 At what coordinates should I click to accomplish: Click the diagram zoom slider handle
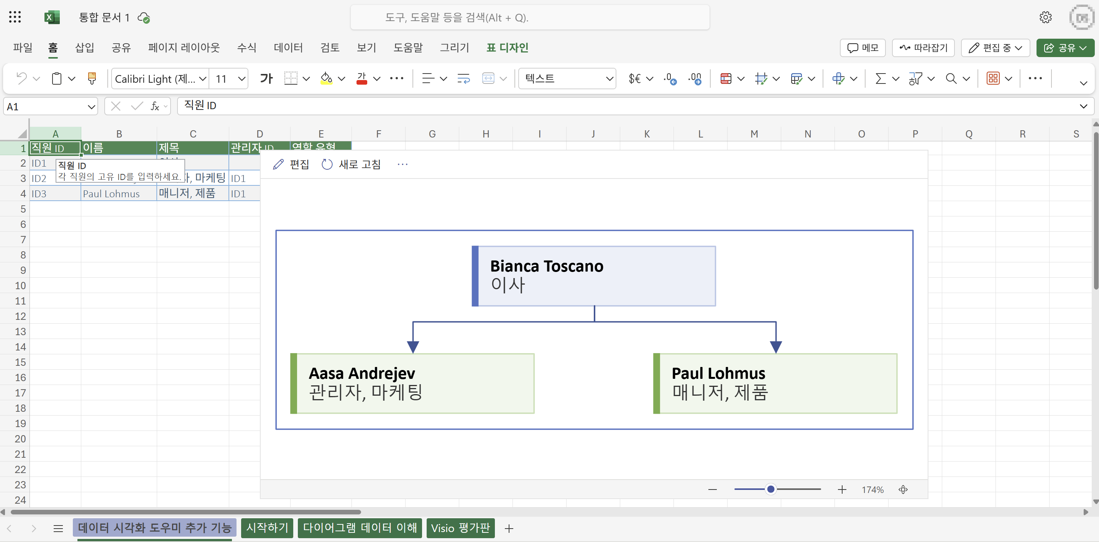(x=770, y=489)
